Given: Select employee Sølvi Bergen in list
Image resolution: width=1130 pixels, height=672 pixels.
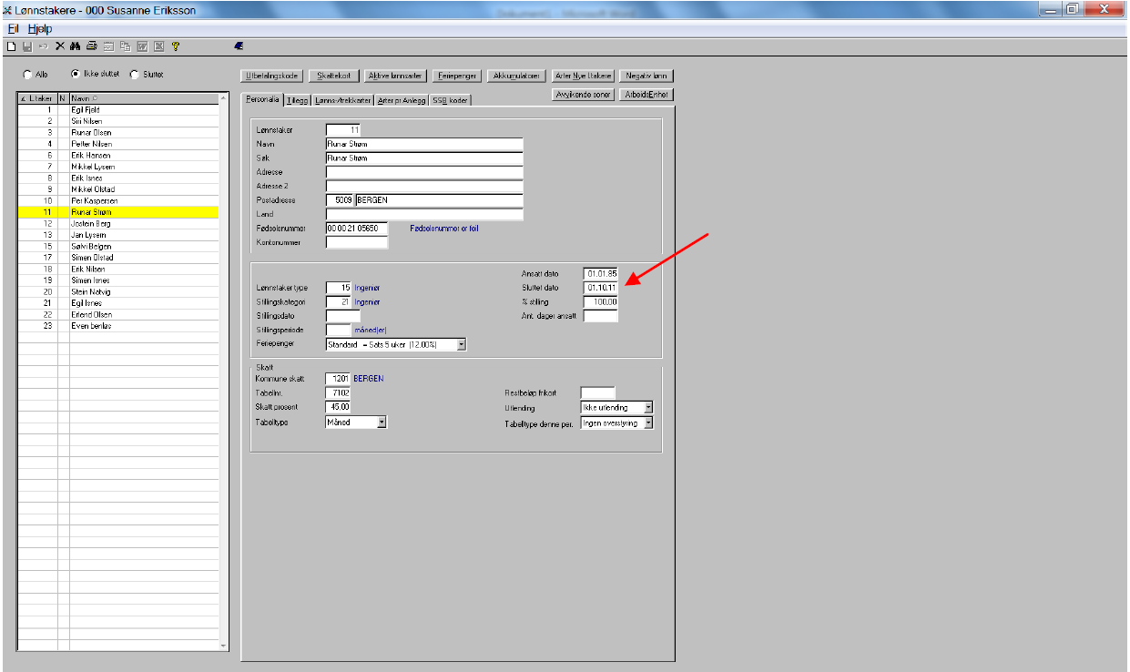Looking at the screenshot, I should [x=118, y=246].
